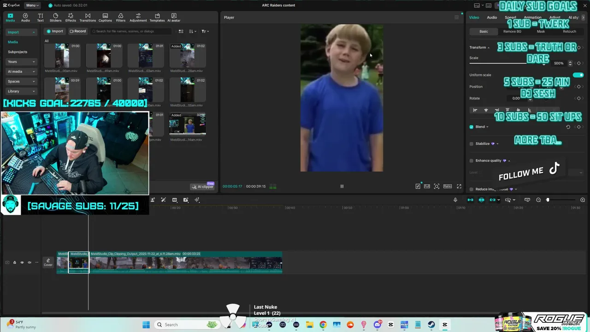
Task: Open the Player panel options menu
Action: coord(456,18)
